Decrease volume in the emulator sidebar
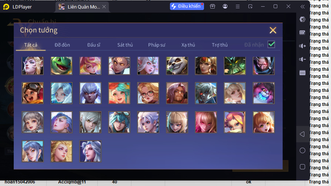The image size is (331, 186). point(302,59)
